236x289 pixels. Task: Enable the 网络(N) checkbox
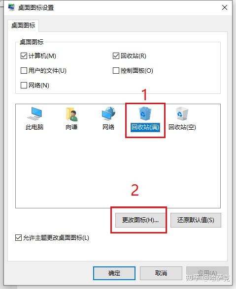coord(24,85)
